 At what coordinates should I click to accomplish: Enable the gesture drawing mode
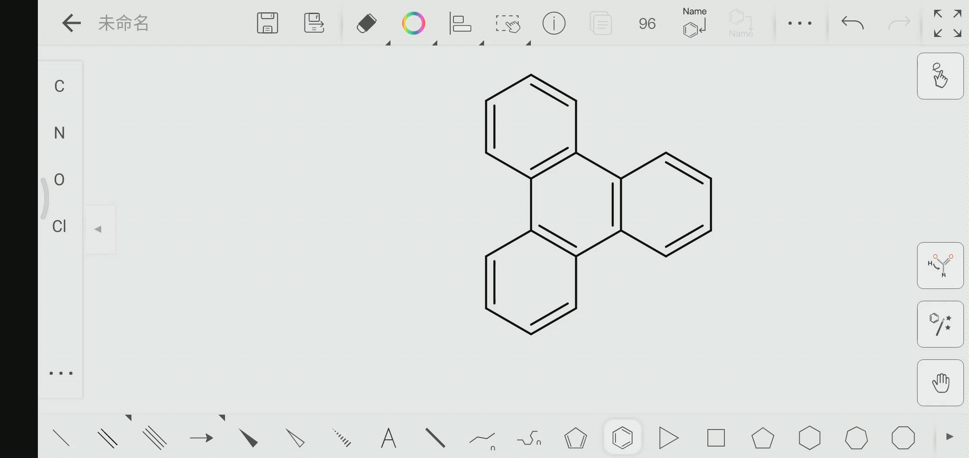tap(940, 76)
